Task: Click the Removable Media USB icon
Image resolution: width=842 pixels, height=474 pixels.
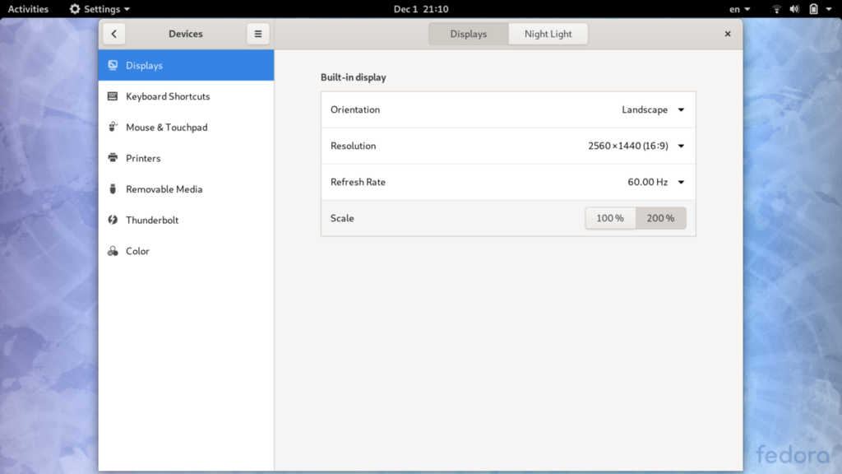Action: pos(113,188)
